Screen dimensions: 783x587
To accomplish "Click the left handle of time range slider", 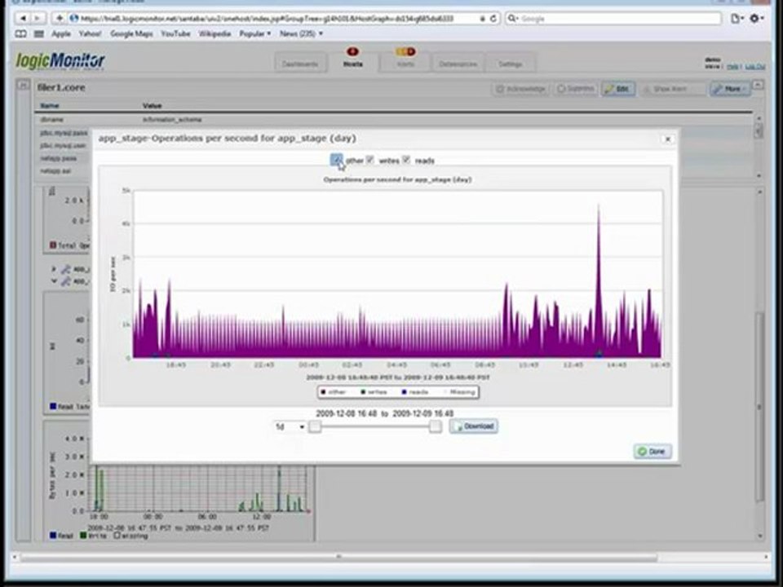I will tap(315, 426).
